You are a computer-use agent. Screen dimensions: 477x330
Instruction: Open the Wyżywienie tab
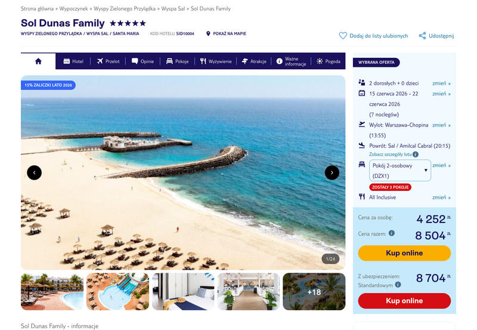(216, 61)
